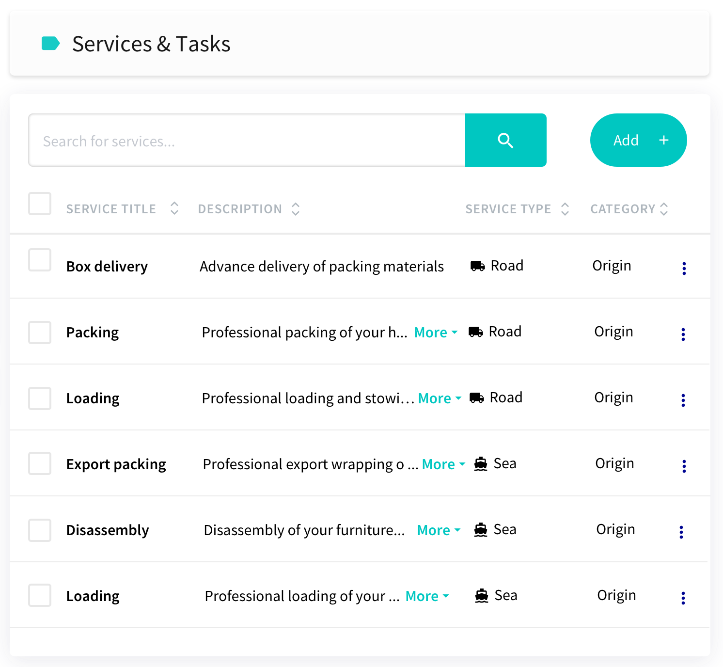The height and width of the screenshot is (667, 723).
Task: Click the ship icon in Disassembly row
Action: [481, 530]
